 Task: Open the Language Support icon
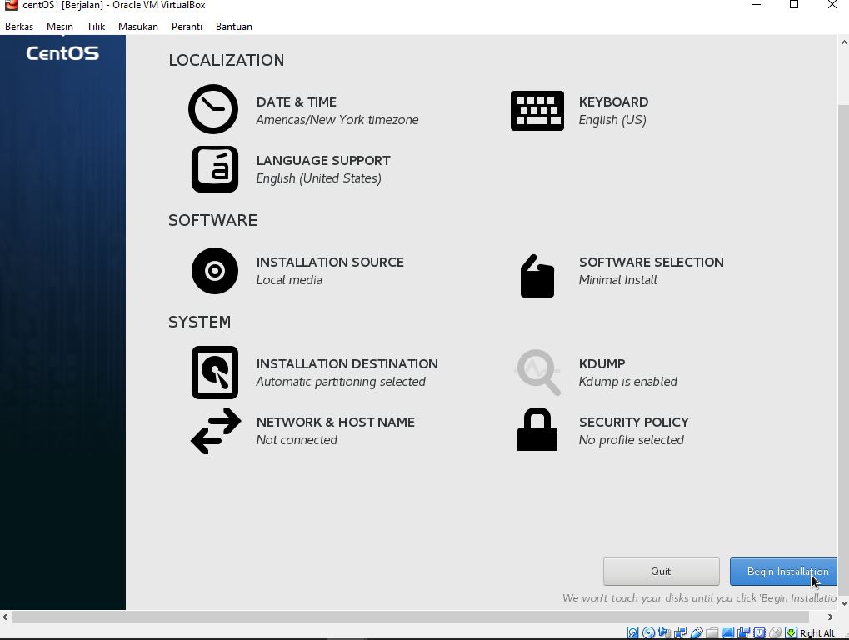(x=215, y=169)
